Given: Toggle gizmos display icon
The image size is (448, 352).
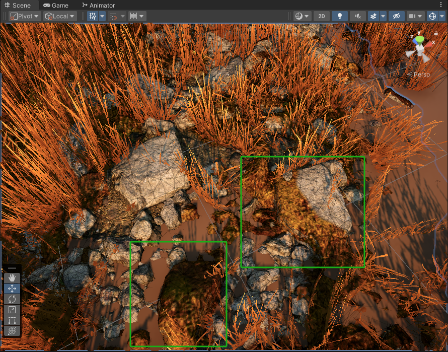Looking at the screenshot, I should [432, 16].
